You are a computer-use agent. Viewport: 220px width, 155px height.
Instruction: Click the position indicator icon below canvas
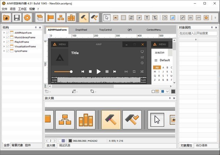(47, 91)
